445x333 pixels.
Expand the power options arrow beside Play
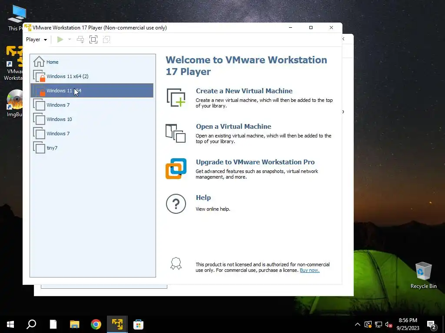(70, 39)
